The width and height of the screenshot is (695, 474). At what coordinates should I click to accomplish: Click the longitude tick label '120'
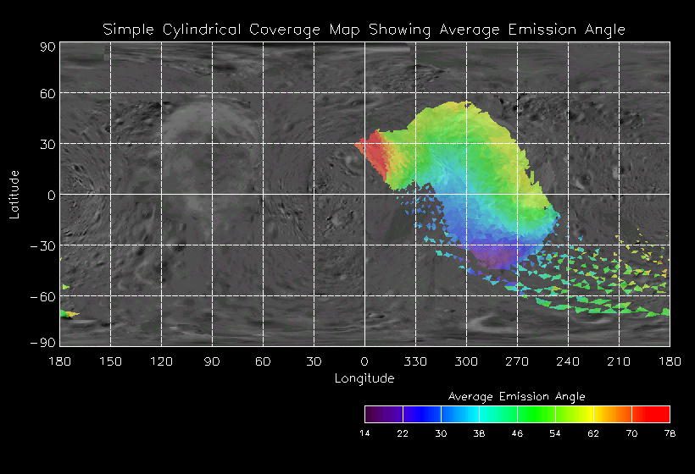pos(161,361)
